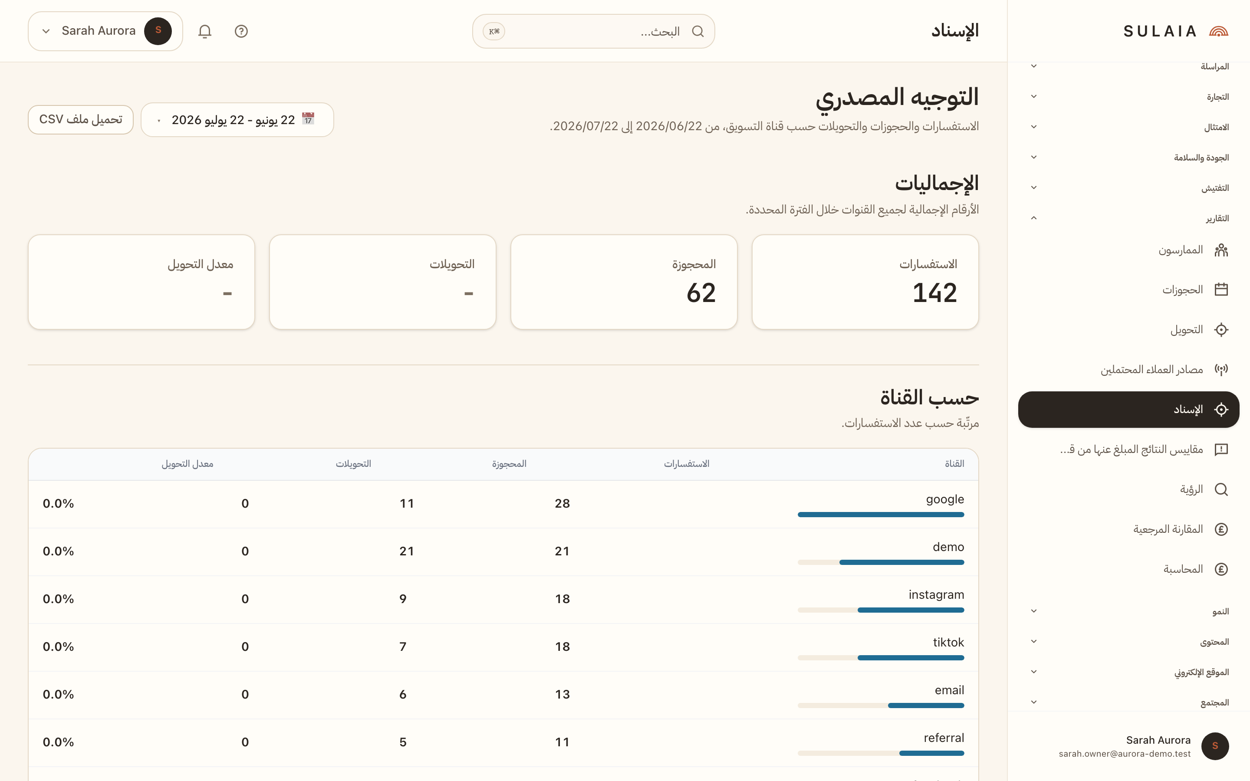Click the attribution icon in highlighted item

pyautogui.click(x=1221, y=410)
